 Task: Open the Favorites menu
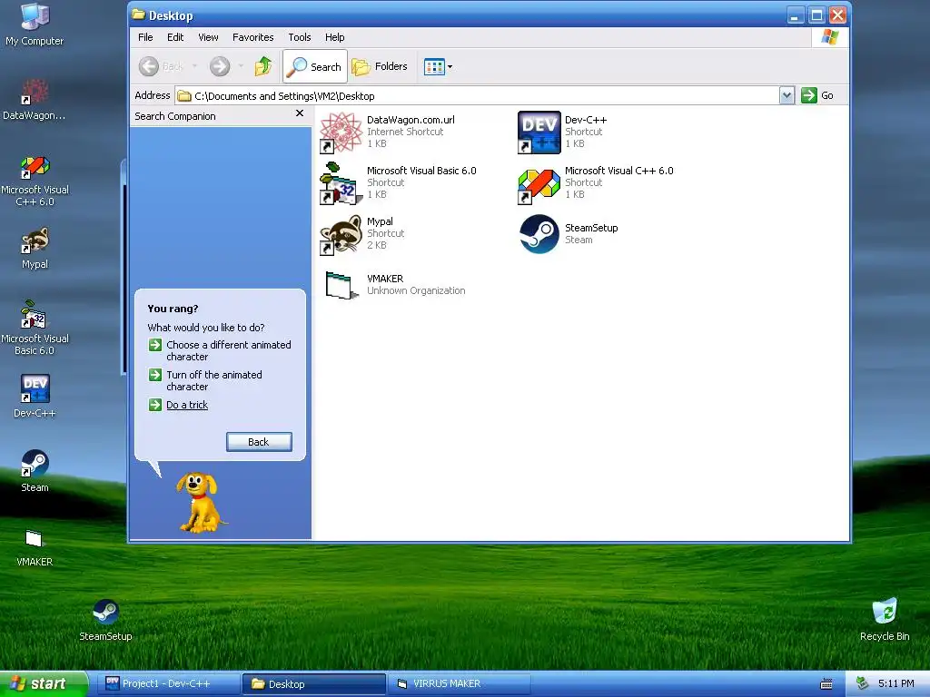[252, 37]
